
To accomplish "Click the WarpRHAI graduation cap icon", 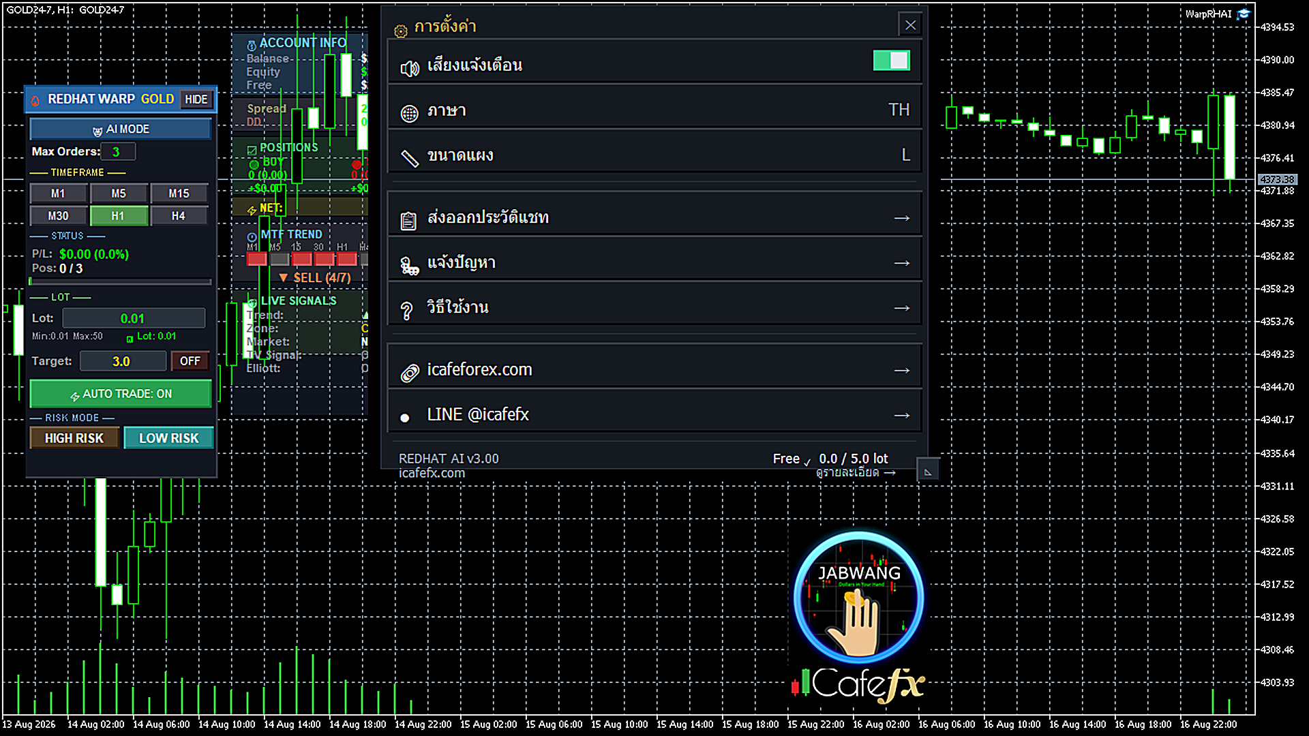I will [x=1244, y=14].
